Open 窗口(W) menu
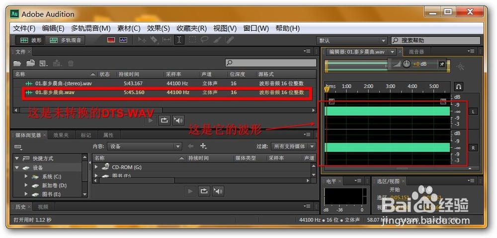 (256, 28)
